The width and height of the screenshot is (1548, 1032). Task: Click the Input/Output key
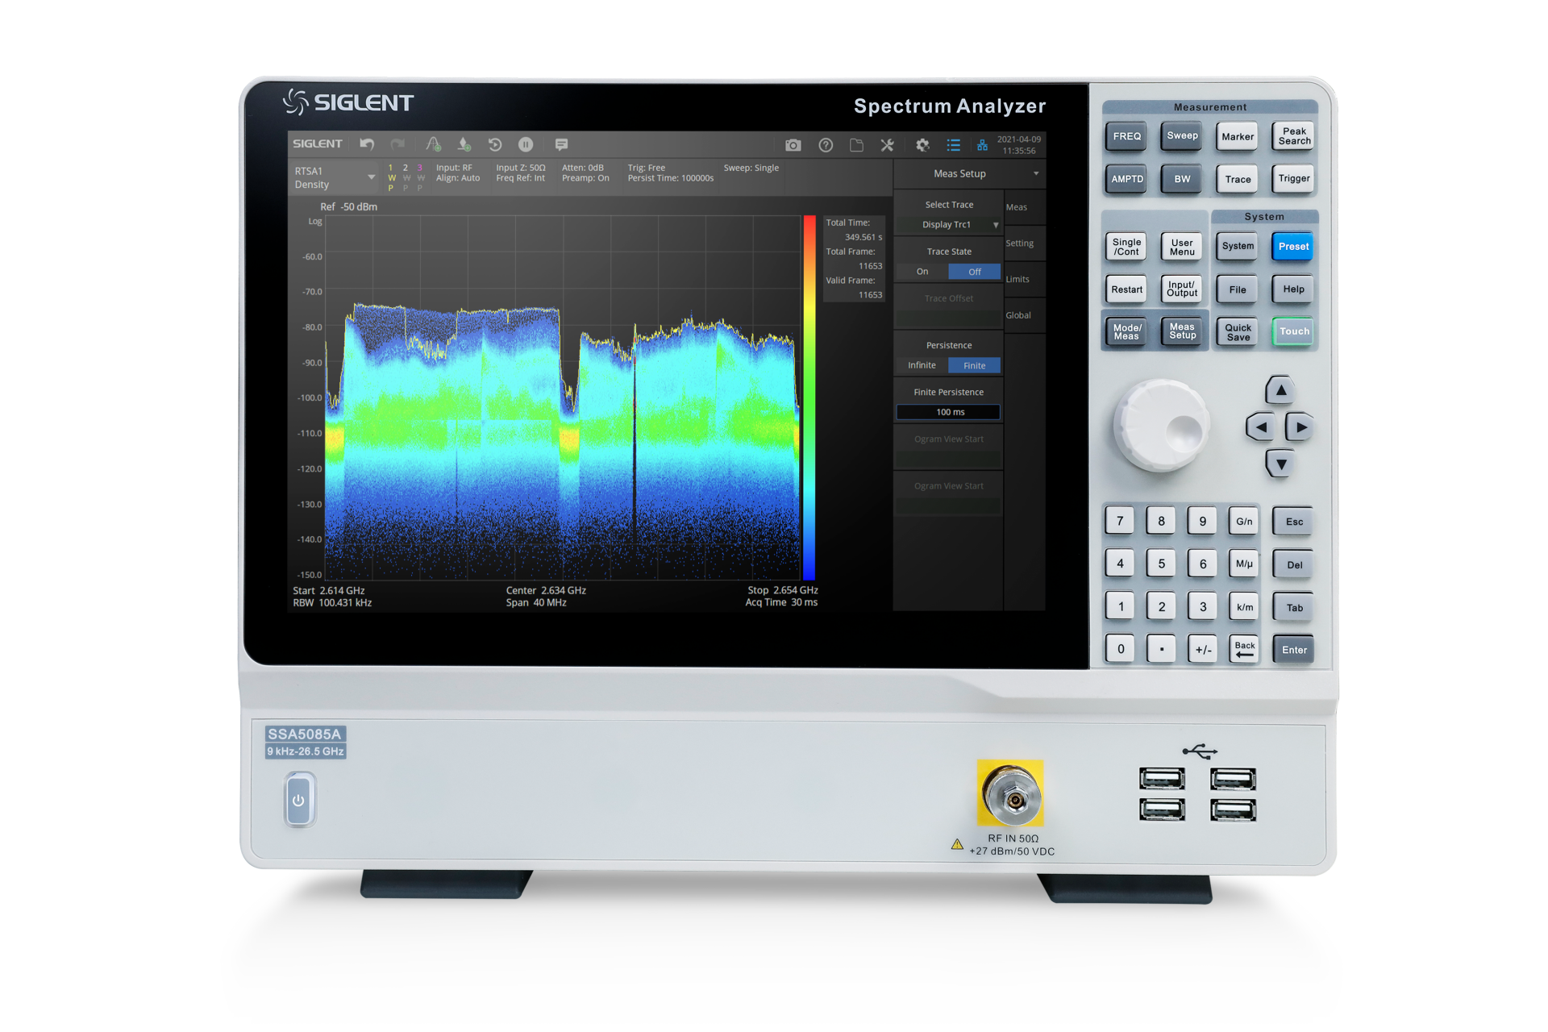coord(1182,289)
